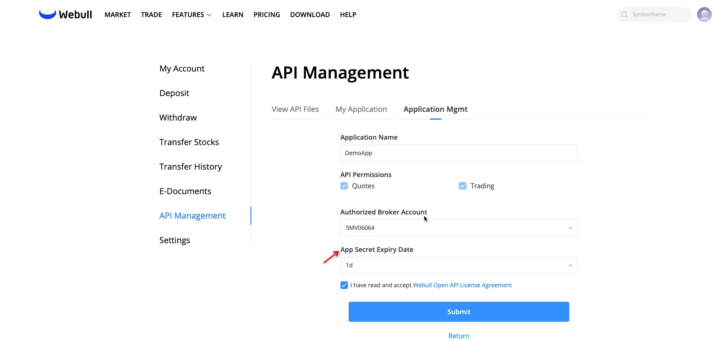The width and height of the screenshot is (717, 345).
Task: Expand the FEATURES menu in navigation
Action: point(191,15)
